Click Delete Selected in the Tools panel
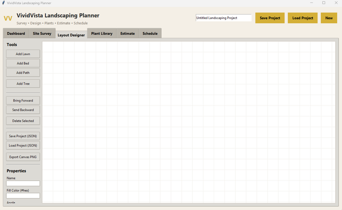 [23, 121]
